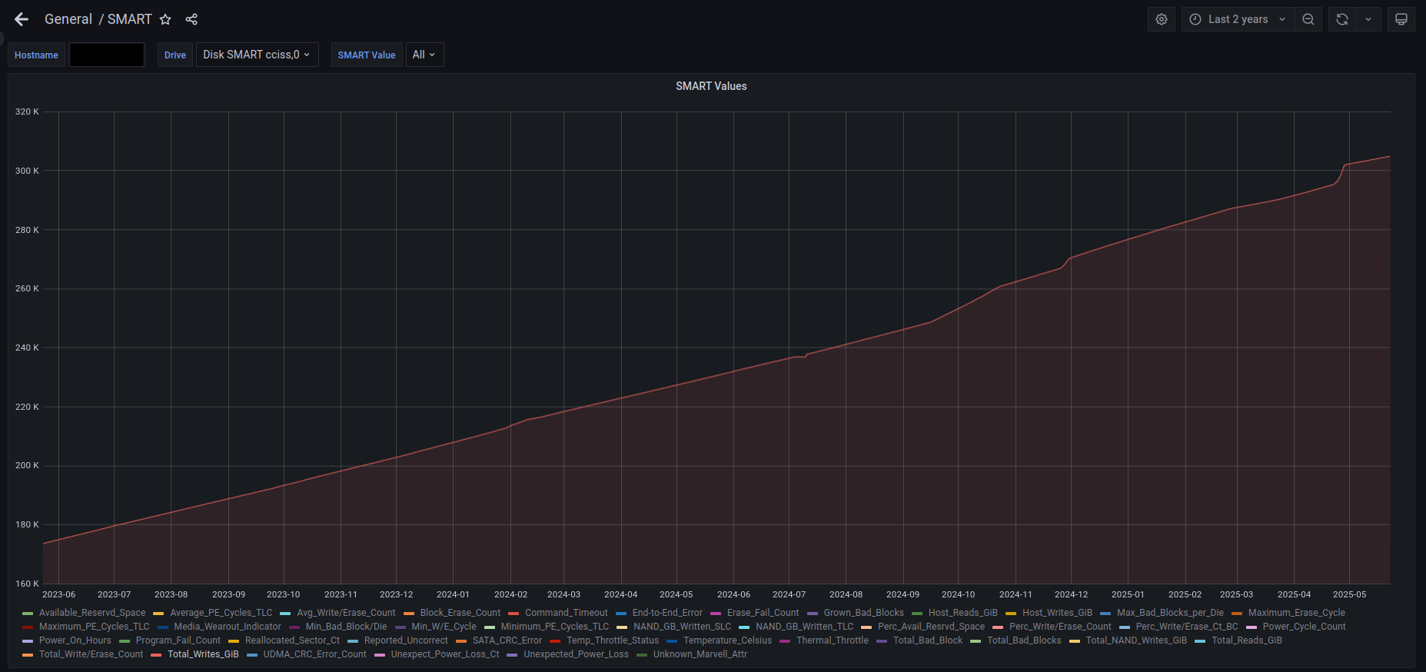This screenshot has height=672, width=1426.
Task: Toggle End-to-End_Error legend series
Action: click(667, 613)
